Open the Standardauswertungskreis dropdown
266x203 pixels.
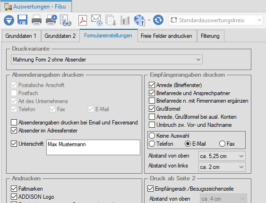tap(215, 20)
